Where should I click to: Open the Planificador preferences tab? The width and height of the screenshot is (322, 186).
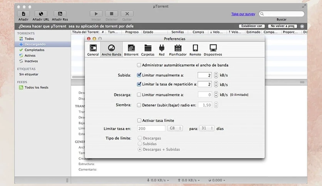178,50
